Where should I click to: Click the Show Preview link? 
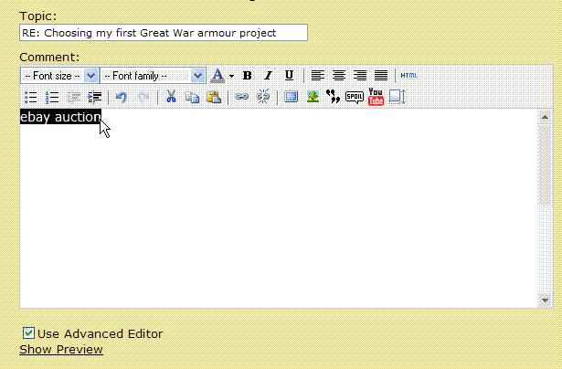point(61,349)
